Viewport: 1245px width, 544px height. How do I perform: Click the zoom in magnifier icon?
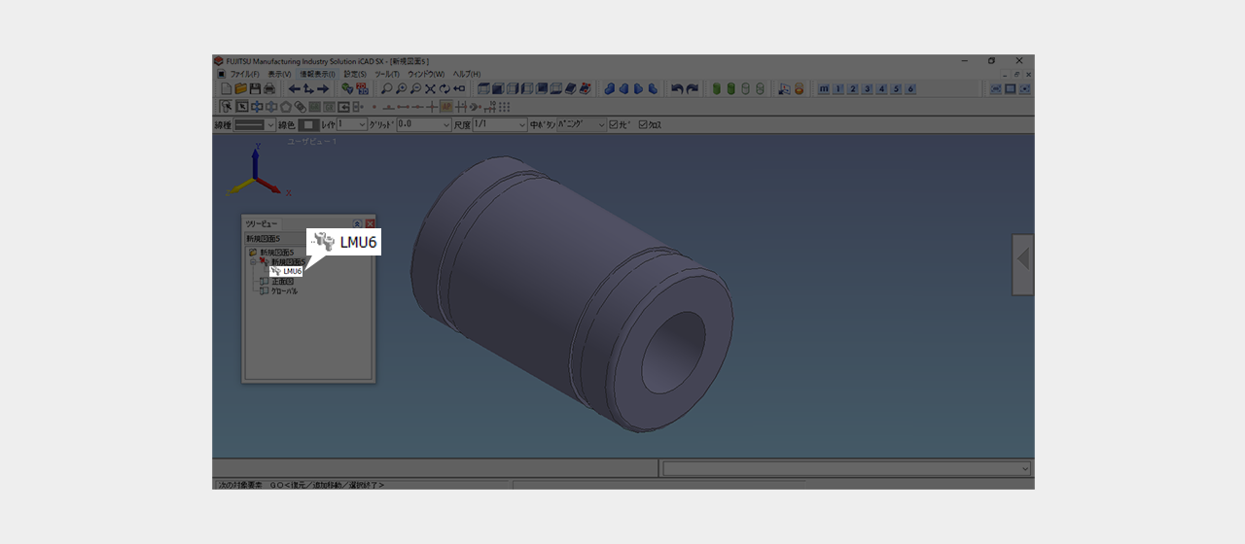click(401, 89)
